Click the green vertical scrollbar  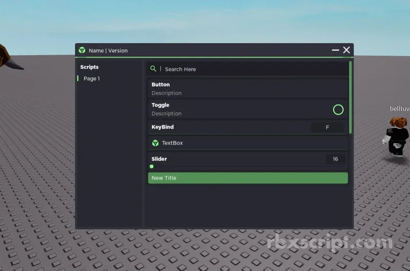(x=351, y=97)
